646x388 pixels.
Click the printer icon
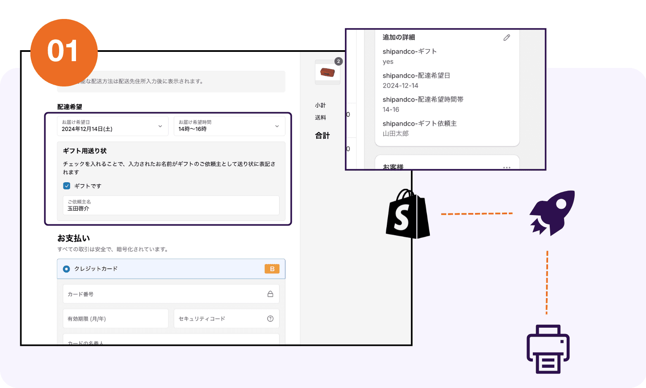pyautogui.click(x=548, y=349)
